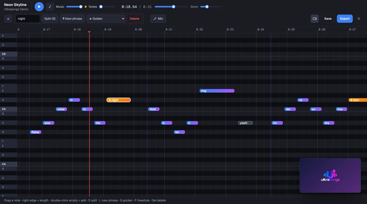Split the selected note
Screen dimensions: 367x204
pos(50,19)
